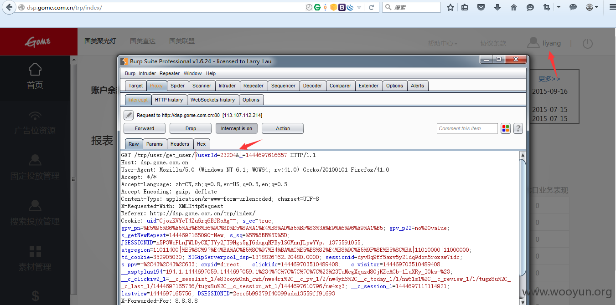This screenshot has height=305, width=616.
Task: Switch to the Target tab
Action: (135, 86)
